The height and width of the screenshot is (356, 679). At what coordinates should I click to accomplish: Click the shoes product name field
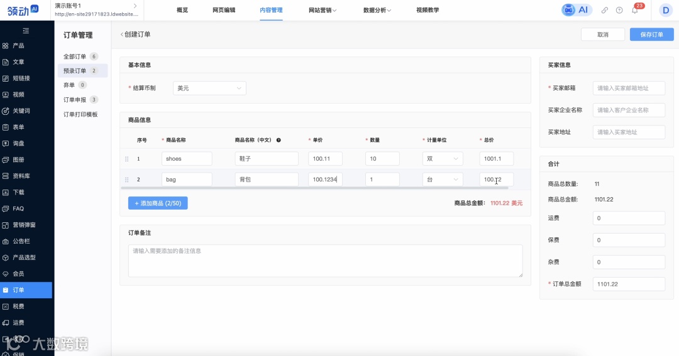click(x=187, y=159)
